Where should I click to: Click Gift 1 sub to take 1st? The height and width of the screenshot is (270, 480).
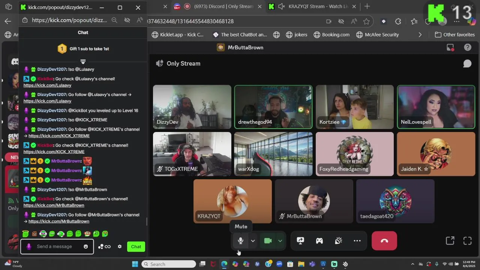83,49
